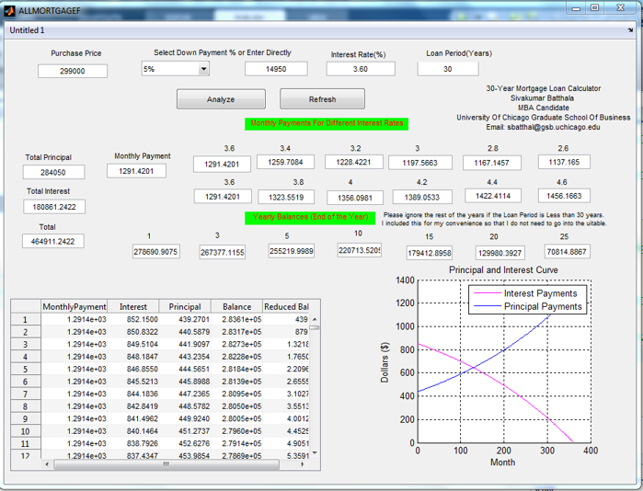Click the table's scroll-up arrow
Screen dimensions: 643x491
coord(315,318)
